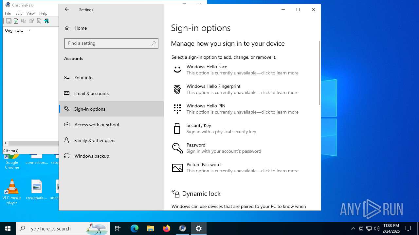The image size is (419, 235).
Task: Maximize the Settings window
Action: pyautogui.click(x=298, y=9)
